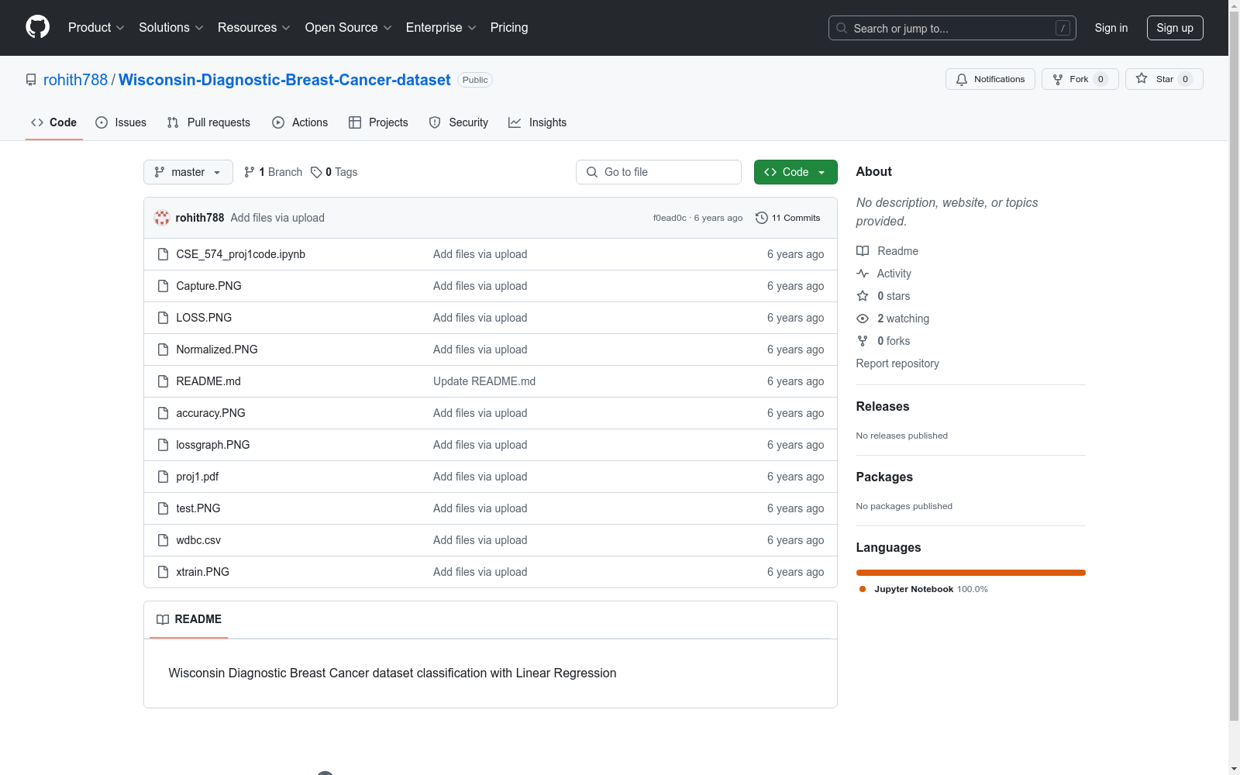
Task: Open the Report repository link
Action: coord(897,363)
